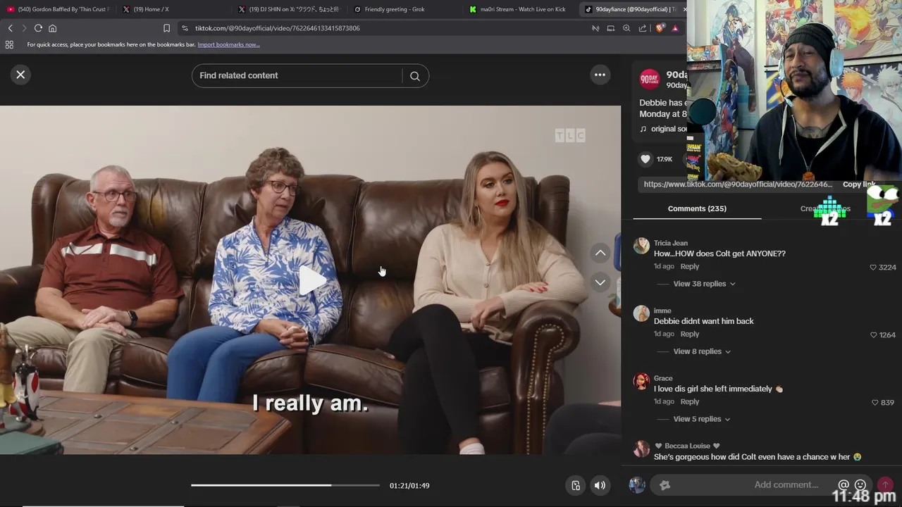Image resolution: width=902 pixels, height=507 pixels.
Task: Open the cast/screen toolbar icon
Action: pyautogui.click(x=611, y=28)
